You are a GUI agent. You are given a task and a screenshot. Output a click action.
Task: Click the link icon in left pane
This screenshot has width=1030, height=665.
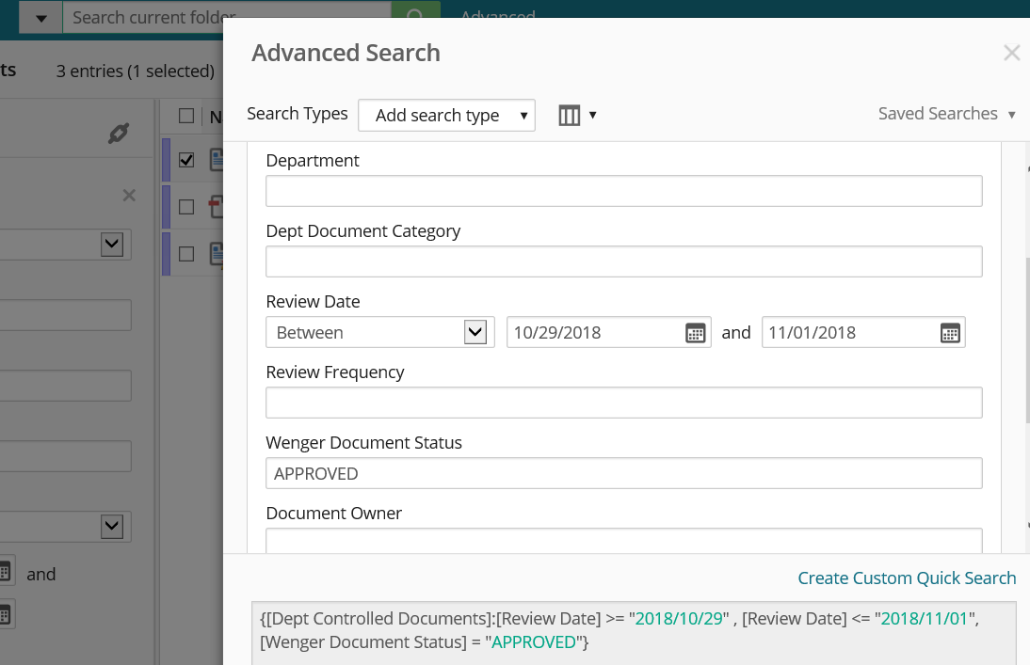(118, 134)
